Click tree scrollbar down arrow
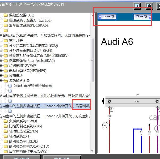Viewport: 160px width, 159px height. (x=92, y=151)
